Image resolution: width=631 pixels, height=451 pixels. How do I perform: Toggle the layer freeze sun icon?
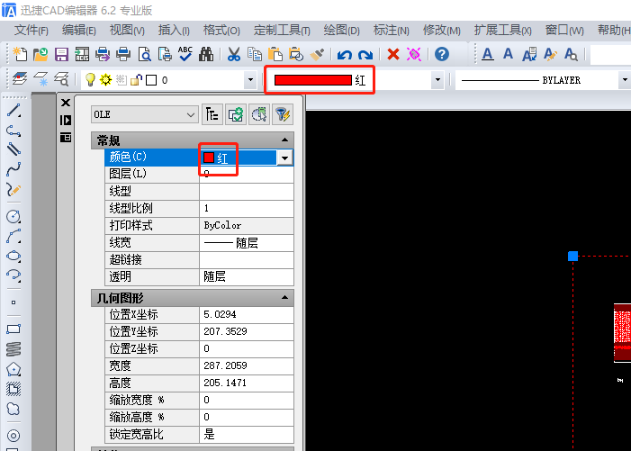[105, 80]
